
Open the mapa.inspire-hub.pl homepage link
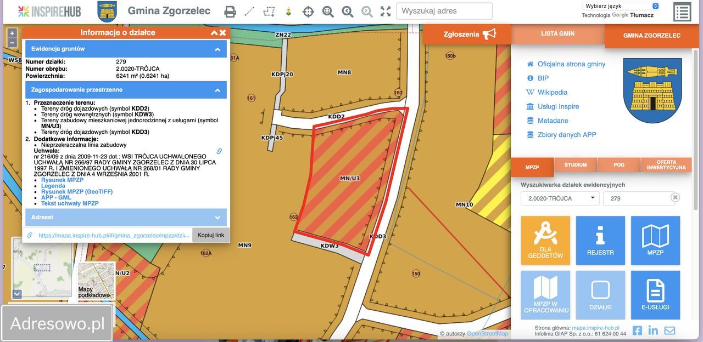[595, 328]
